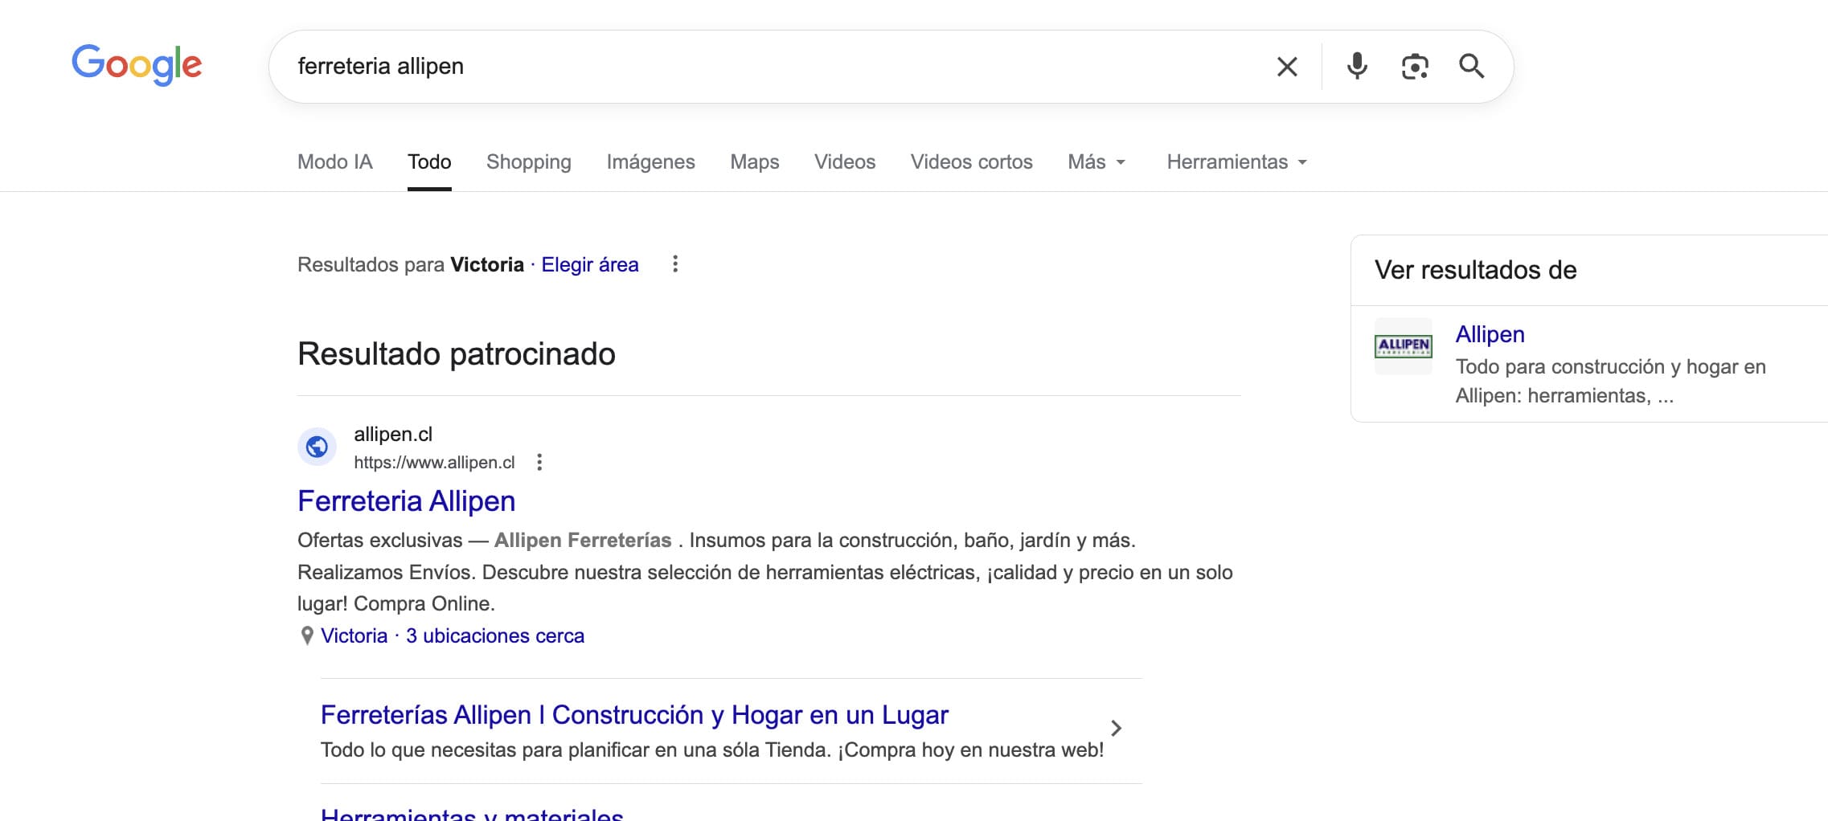Open Allipen link in Ver resultados de panel
The height and width of the screenshot is (821, 1828).
pos(1490,334)
